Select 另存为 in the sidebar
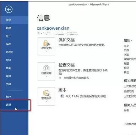136x135 pixels. 14,52
